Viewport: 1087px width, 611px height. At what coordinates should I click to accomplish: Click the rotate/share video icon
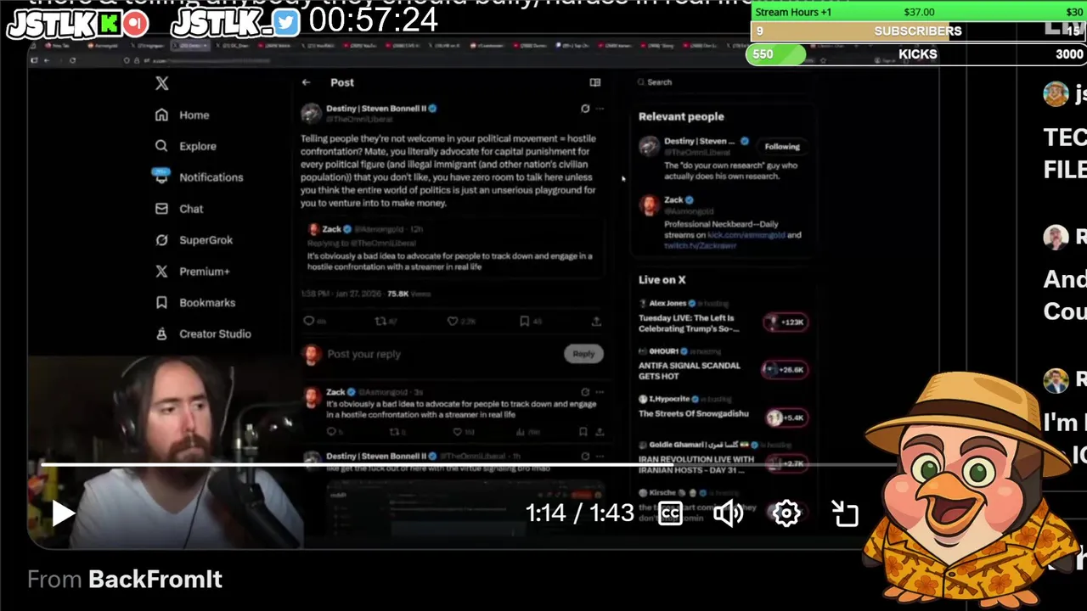[845, 513]
